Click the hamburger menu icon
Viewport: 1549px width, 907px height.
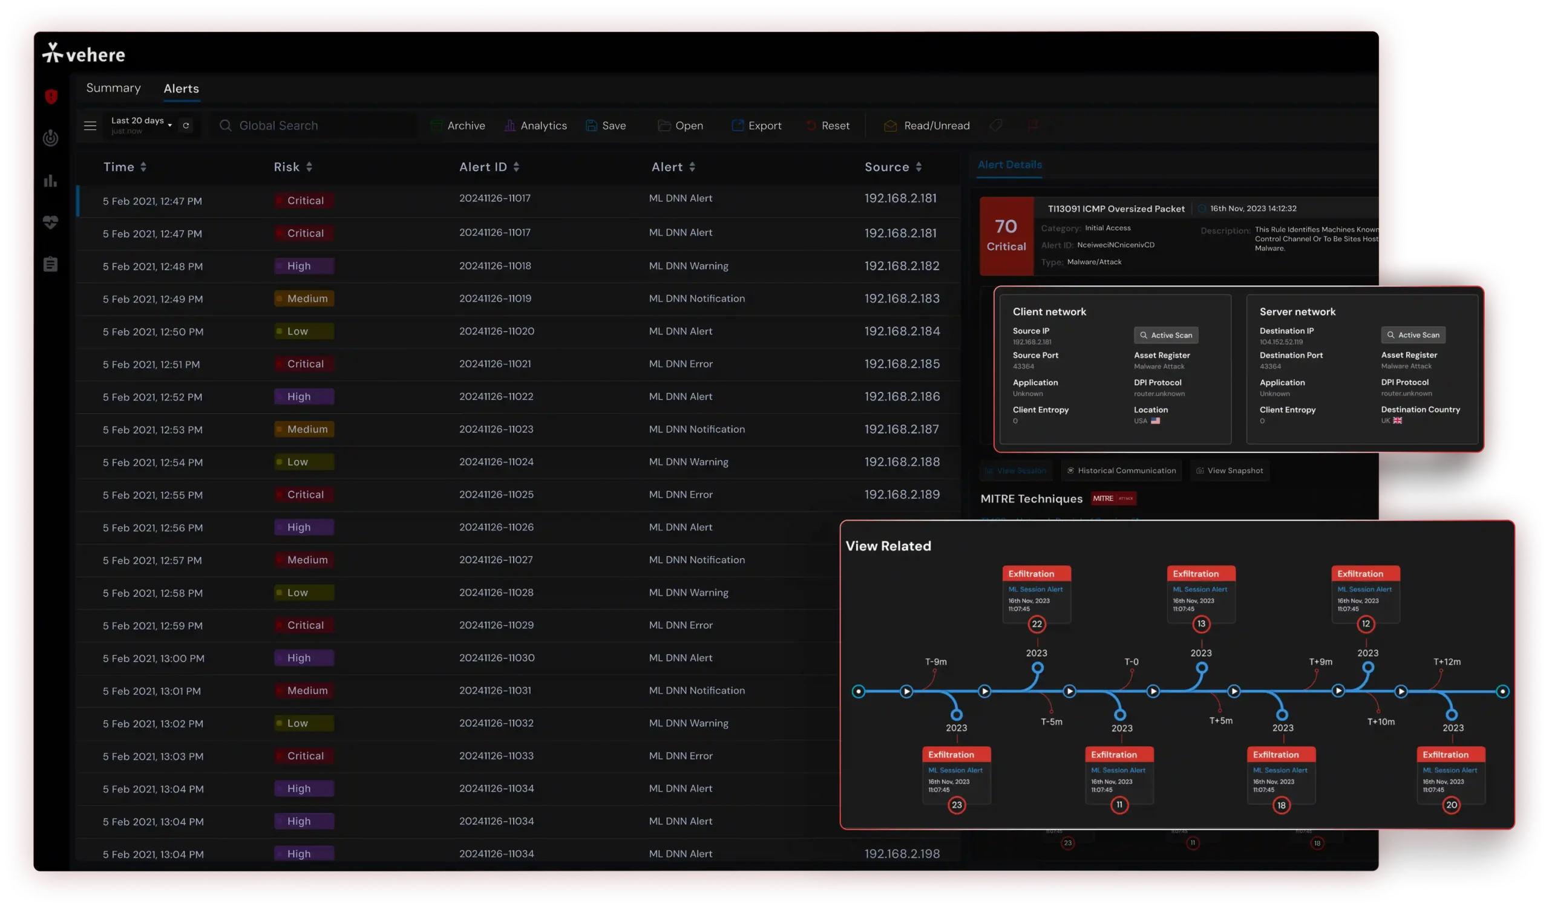point(90,126)
